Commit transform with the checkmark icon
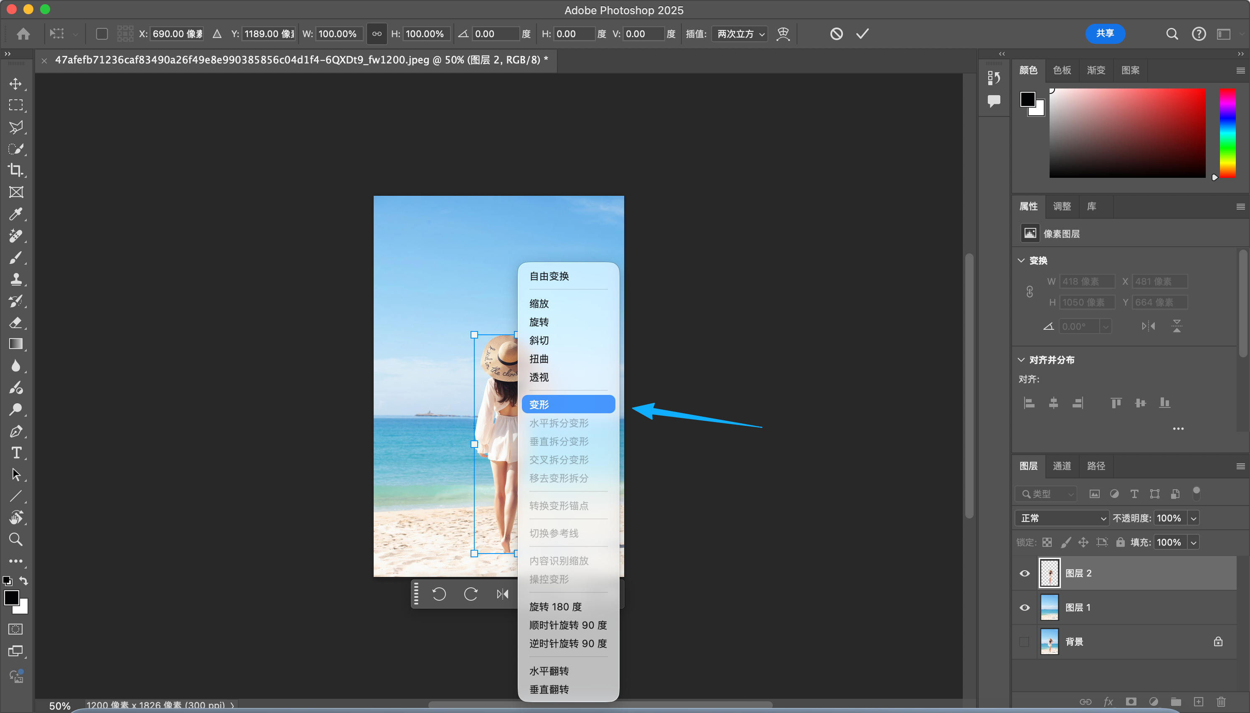The width and height of the screenshot is (1250, 713). pos(862,34)
